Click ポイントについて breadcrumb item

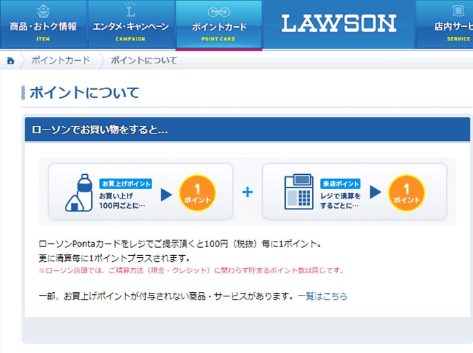(x=143, y=60)
